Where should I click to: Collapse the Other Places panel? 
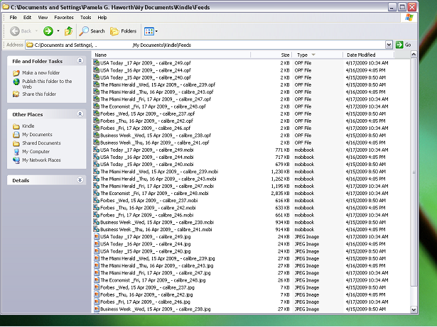pos(80,113)
